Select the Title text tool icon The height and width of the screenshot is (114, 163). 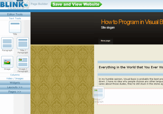[x=15, y=27]
